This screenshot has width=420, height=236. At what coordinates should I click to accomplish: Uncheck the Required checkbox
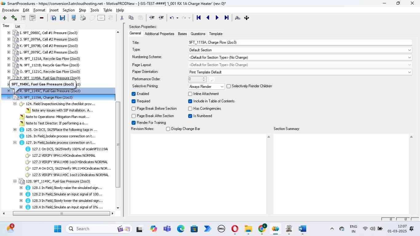click(x=133, y=101)
